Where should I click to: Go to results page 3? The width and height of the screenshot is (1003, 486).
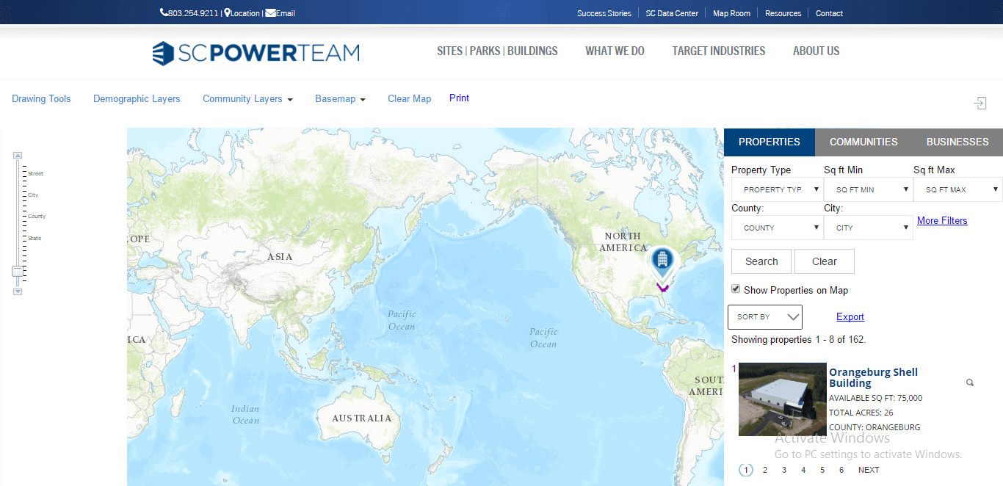tap(783, 470)
